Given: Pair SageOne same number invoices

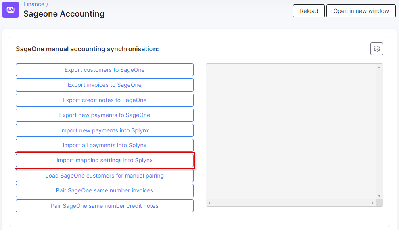Looking at the screenshot, I should 104,190.
